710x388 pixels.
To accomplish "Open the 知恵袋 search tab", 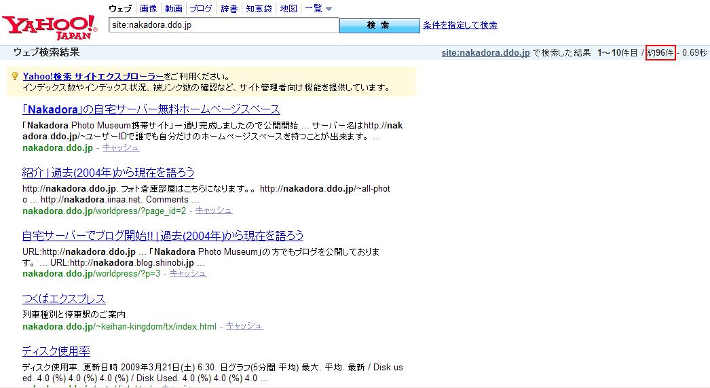I will tap(259, 9).
